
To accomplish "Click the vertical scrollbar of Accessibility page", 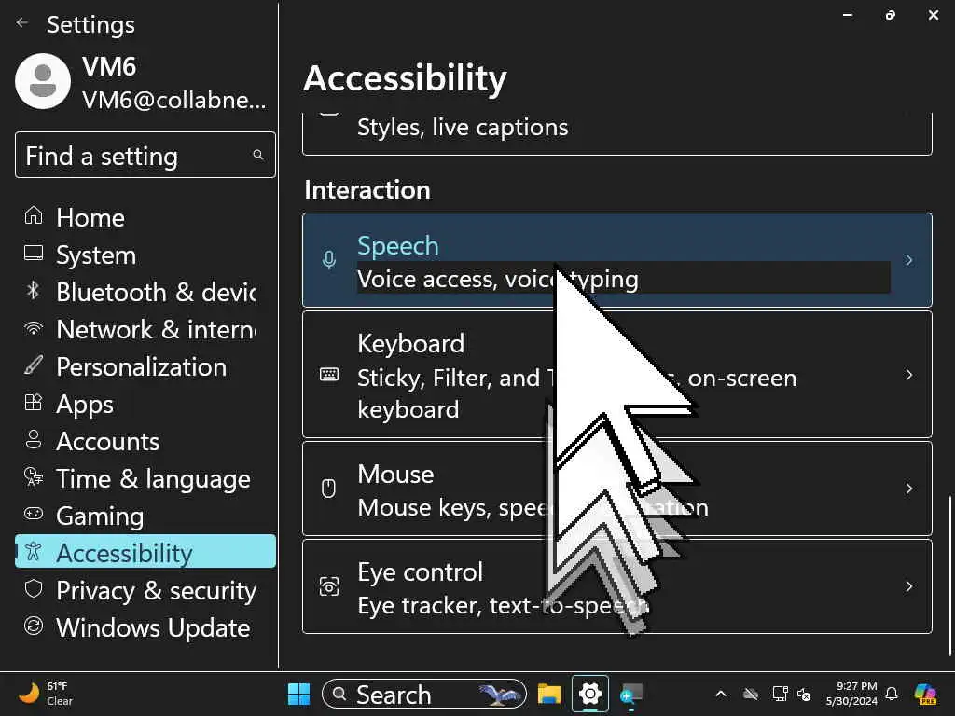I will pyautogui.click(x=949, y=577).
